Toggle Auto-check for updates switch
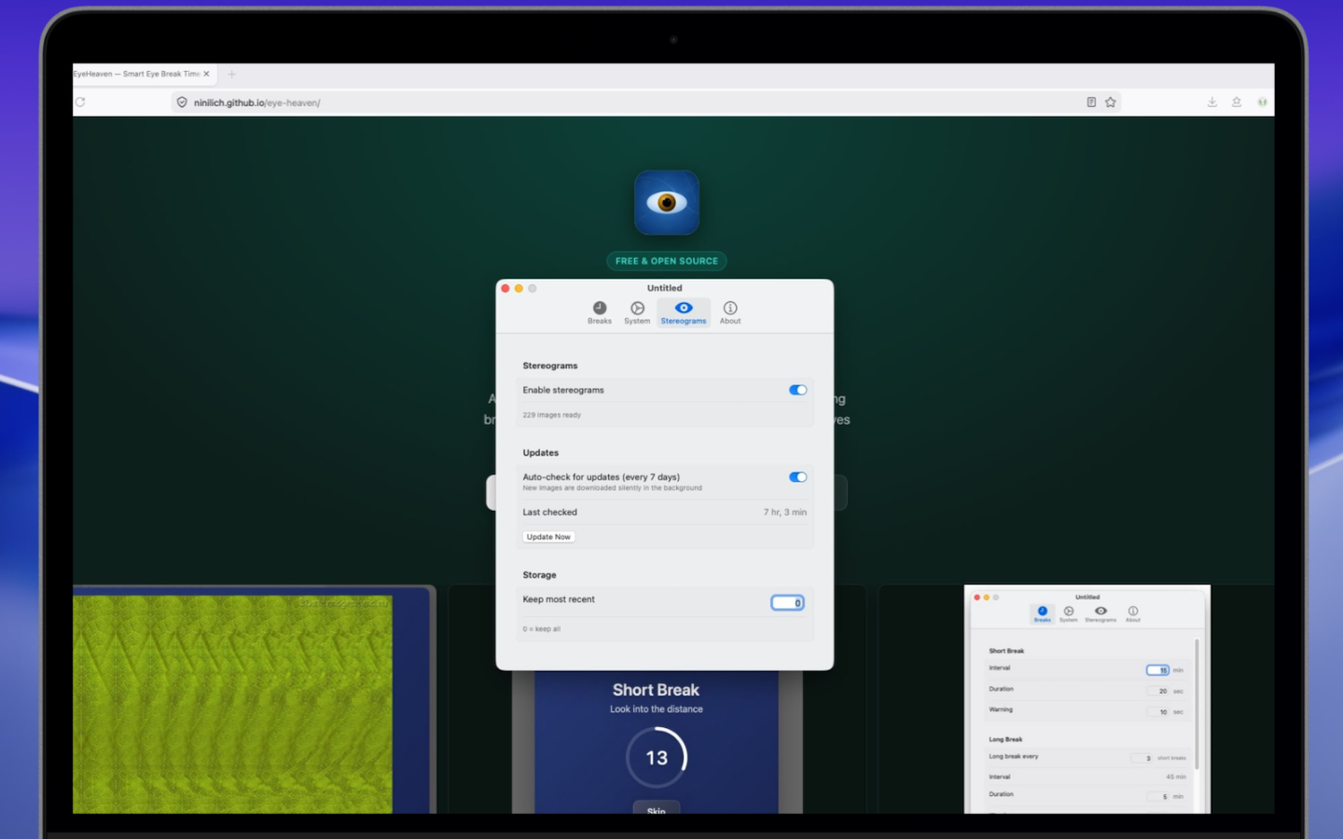The width and height of the screenshot is (1343, 839). pos(797,476)
